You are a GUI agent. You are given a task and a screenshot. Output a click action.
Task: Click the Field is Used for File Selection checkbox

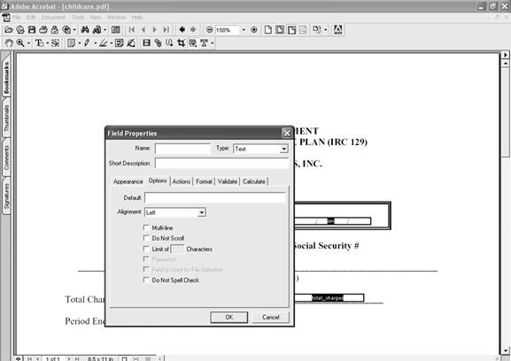pos(146,270)
